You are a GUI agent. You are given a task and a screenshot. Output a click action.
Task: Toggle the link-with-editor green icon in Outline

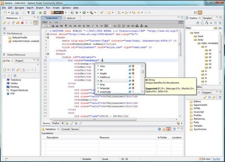click(211, 23)
